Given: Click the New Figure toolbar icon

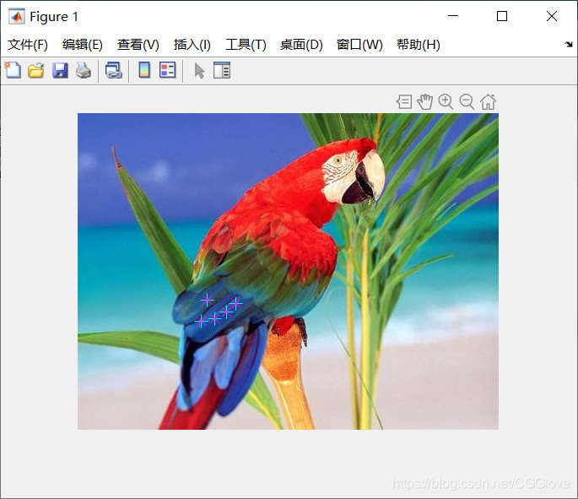Looking at the screenshot, I should click(13, 70).
